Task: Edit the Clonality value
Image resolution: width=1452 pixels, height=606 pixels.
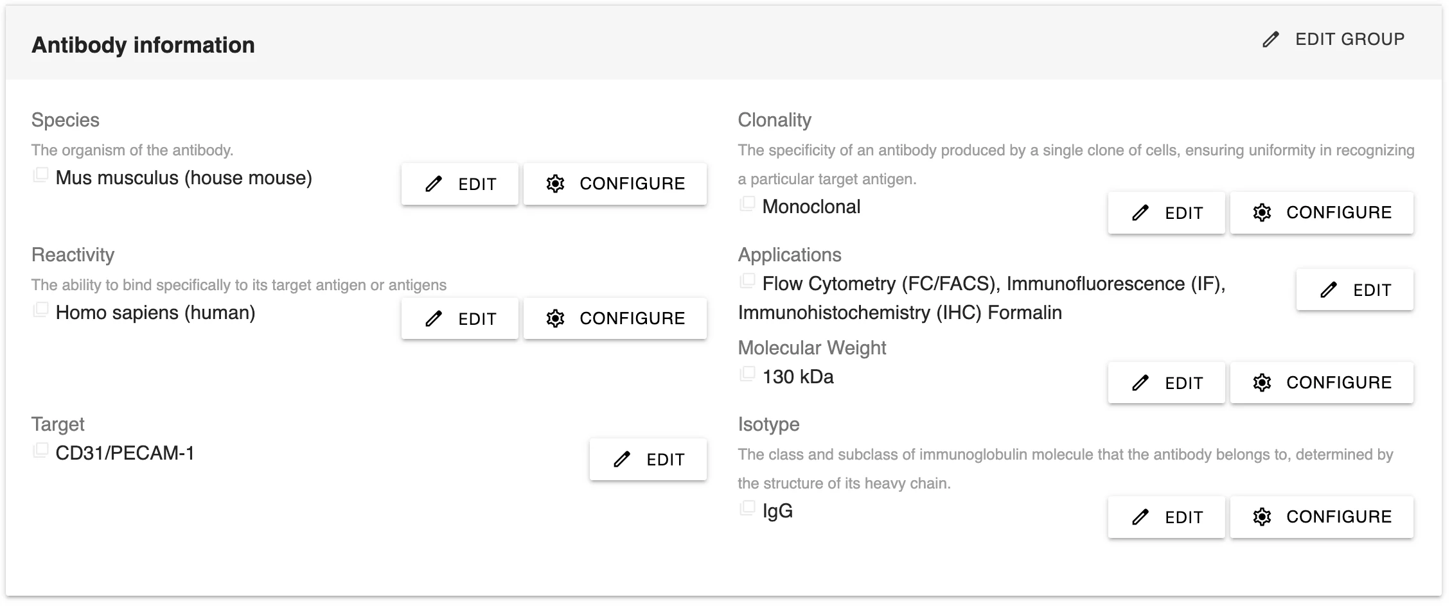Action: pyautogui.click(x=1166, y=213)
